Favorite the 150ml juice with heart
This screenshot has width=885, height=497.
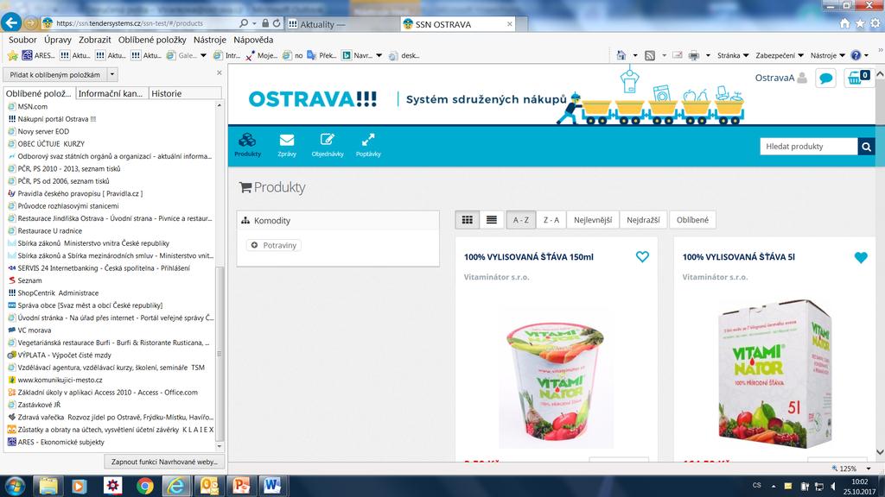642,257
